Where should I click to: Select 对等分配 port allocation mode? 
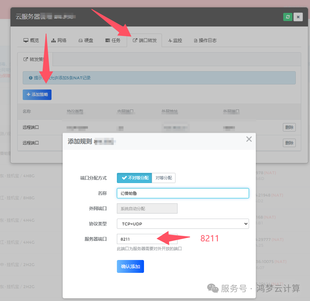click(164, 178)
